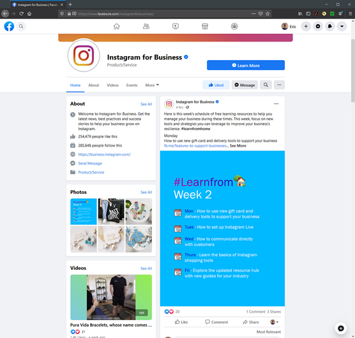Switch to the Videos tab
The width and height of the screenshot is (355, 338).
[112, 85]
